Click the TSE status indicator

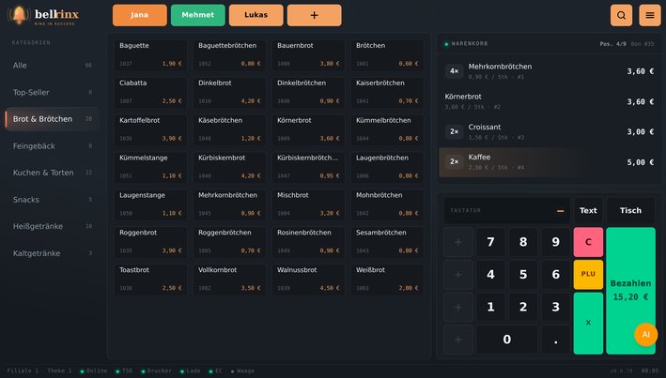coord(124,371)
